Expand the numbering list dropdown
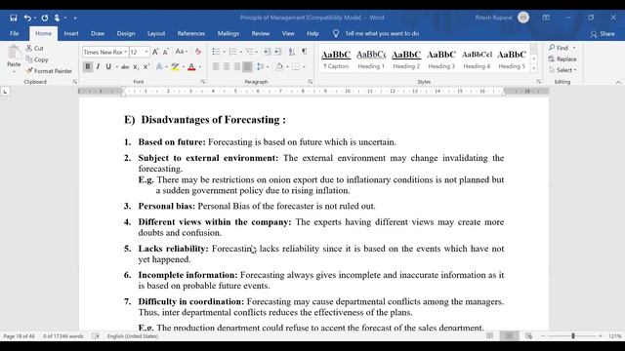The width and height of the screenshot is (625, 351). (x=241, y=52)
